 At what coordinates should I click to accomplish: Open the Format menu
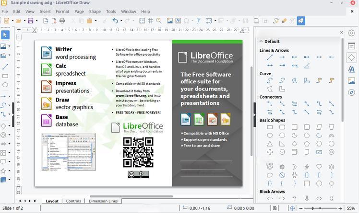[x=62, y=11]
